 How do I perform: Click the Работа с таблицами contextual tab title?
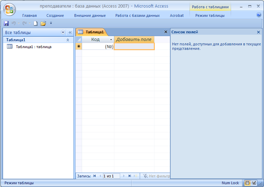[210, 7]
